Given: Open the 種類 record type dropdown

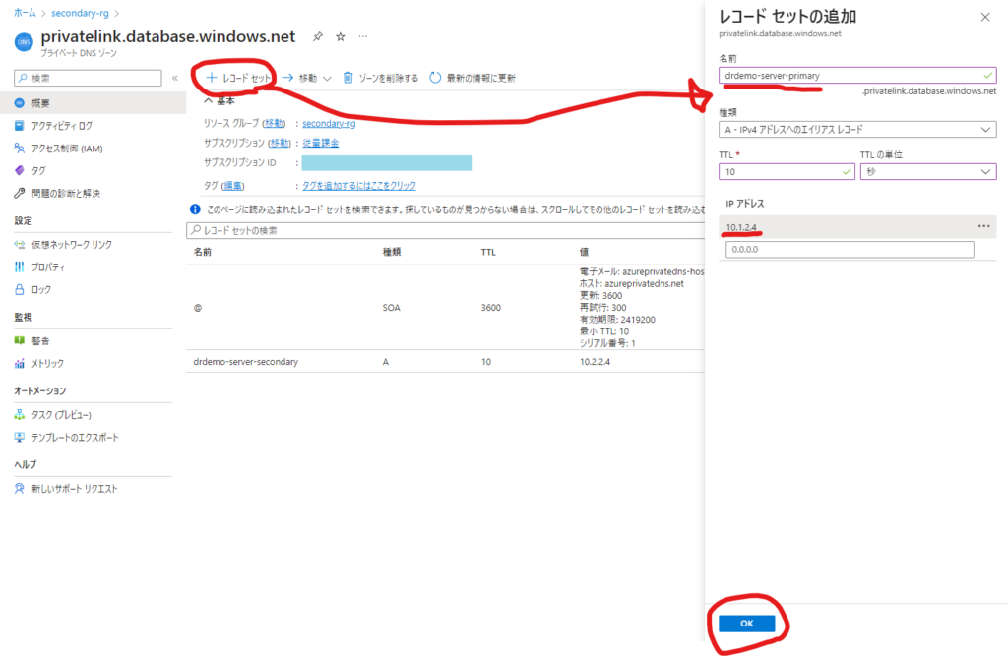Looking at the screenshot, I should pos(857,130).
